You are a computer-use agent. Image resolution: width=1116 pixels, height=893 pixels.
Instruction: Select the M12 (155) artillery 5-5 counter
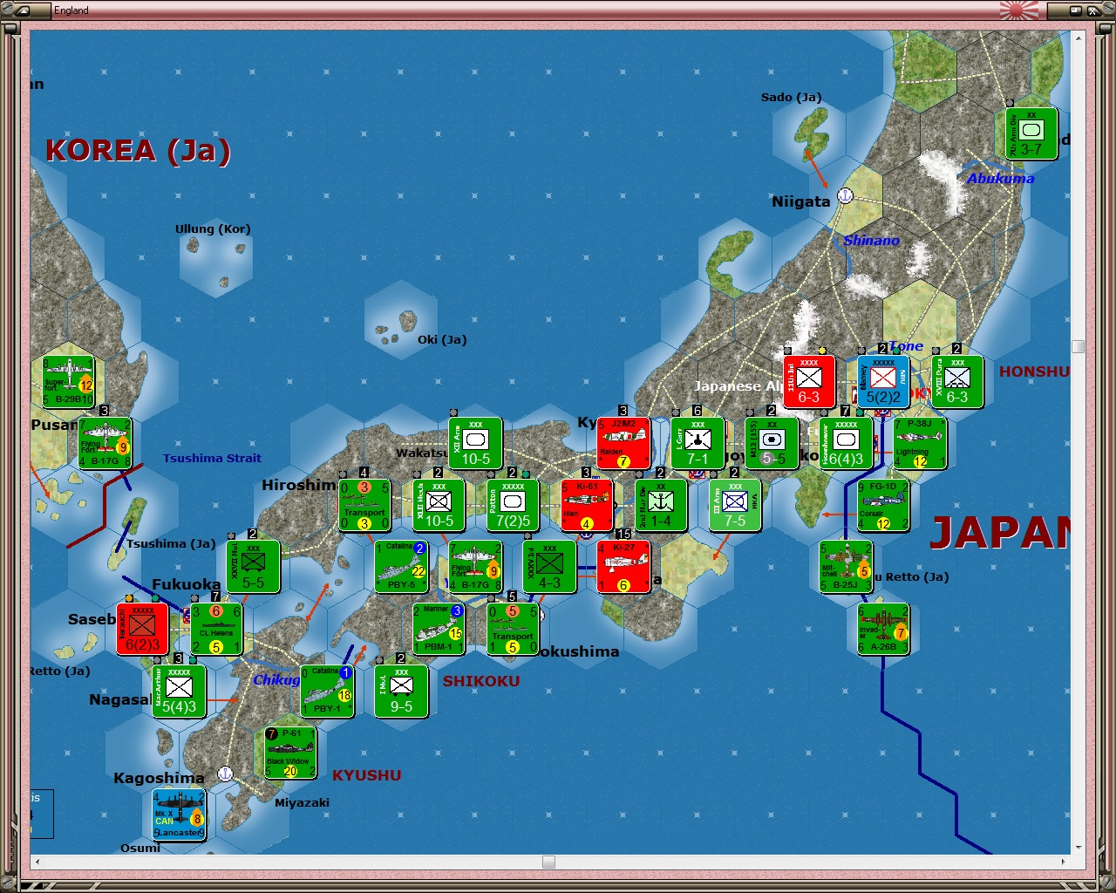tap(772, 443)
